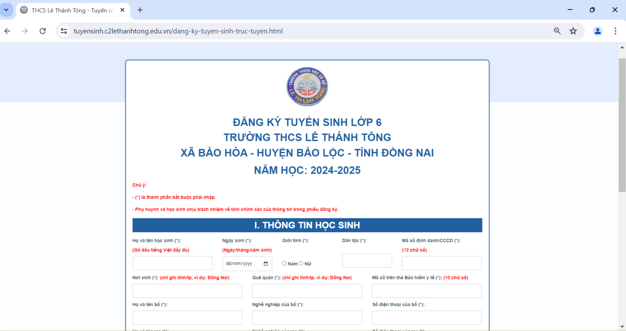Bookmark this page with star icon
Viewport: 626px width, 331px height.
(573, 31)
